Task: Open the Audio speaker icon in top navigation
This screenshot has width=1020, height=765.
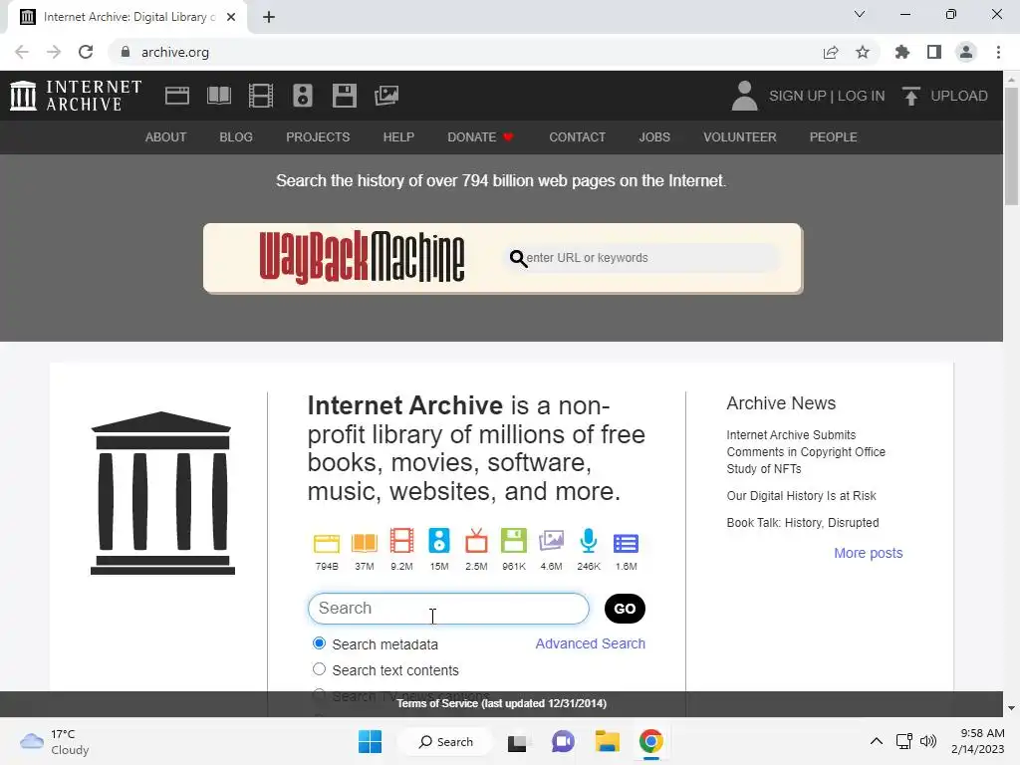Action: point(303,96)
